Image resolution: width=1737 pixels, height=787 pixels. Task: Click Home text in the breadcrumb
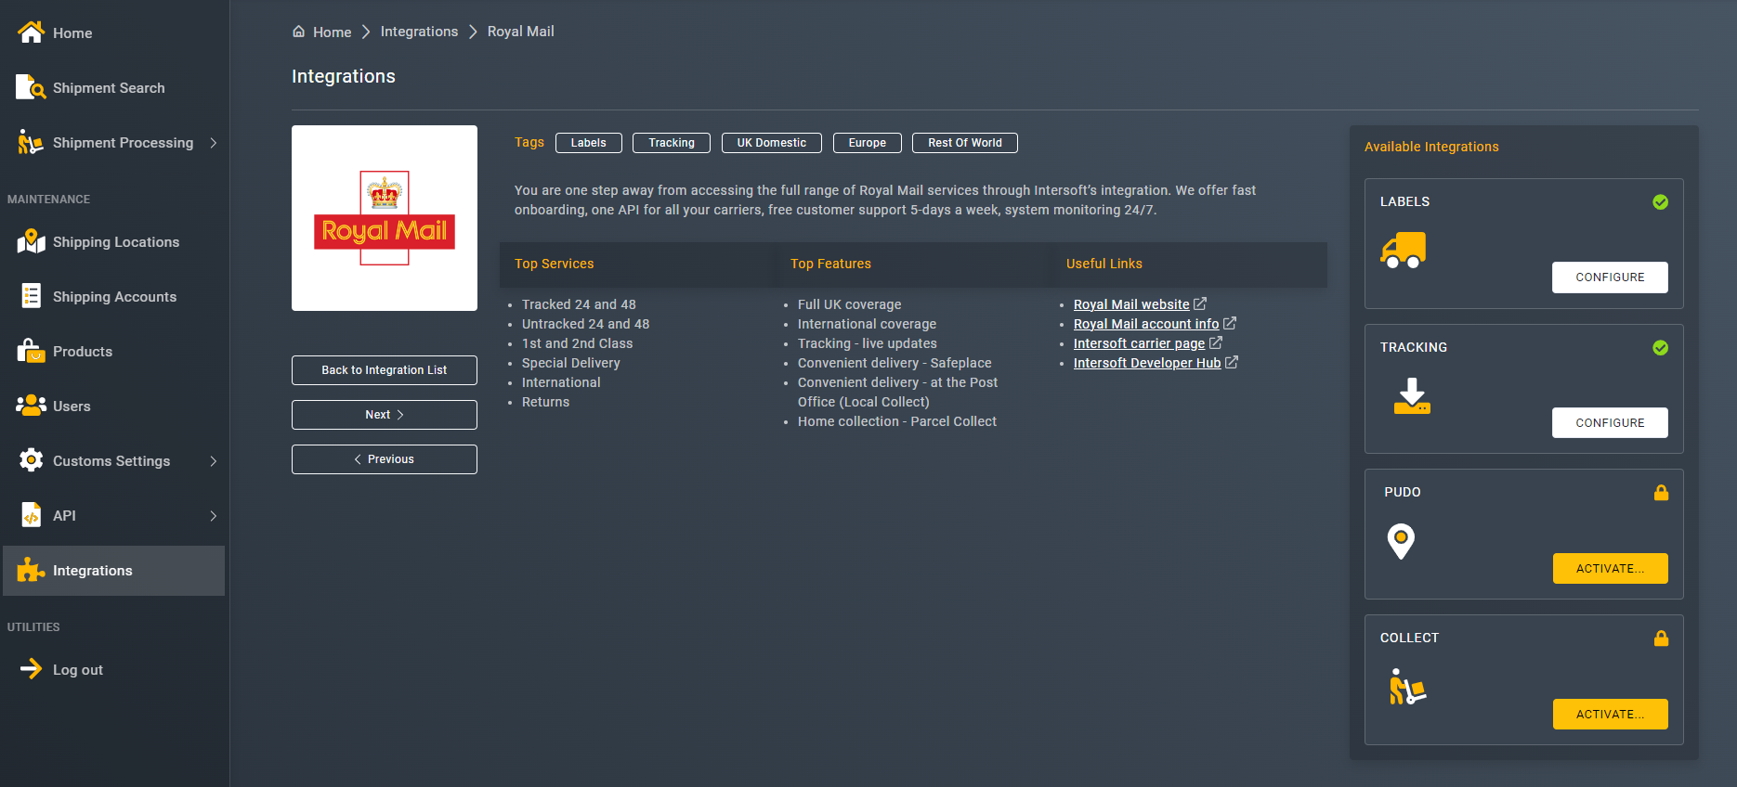pos(332,32)
